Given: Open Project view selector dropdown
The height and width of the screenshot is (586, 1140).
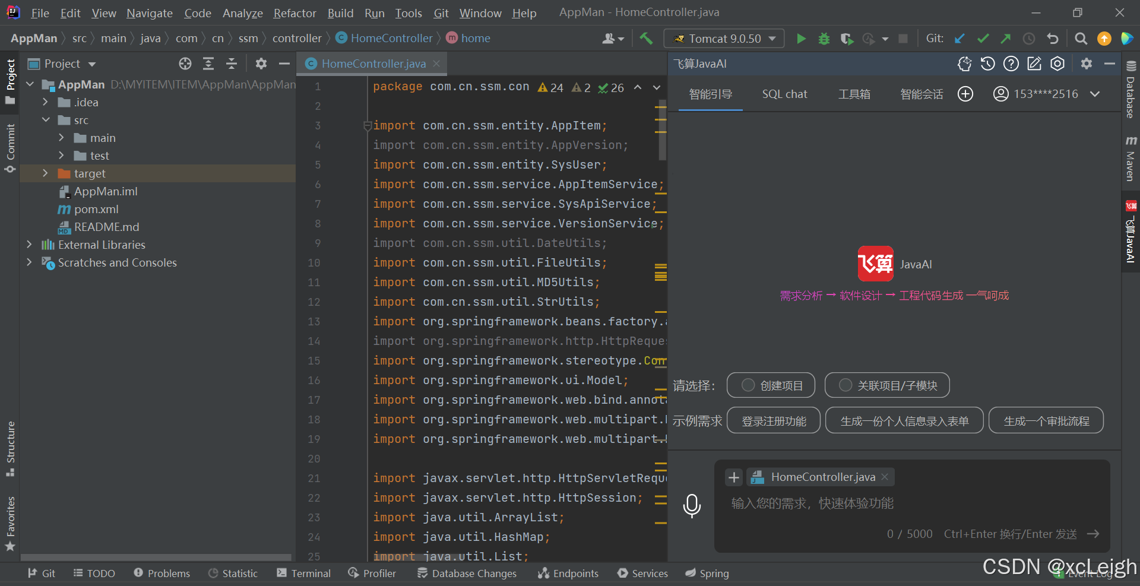Looking at the screenshot, I should click(62, 64).
